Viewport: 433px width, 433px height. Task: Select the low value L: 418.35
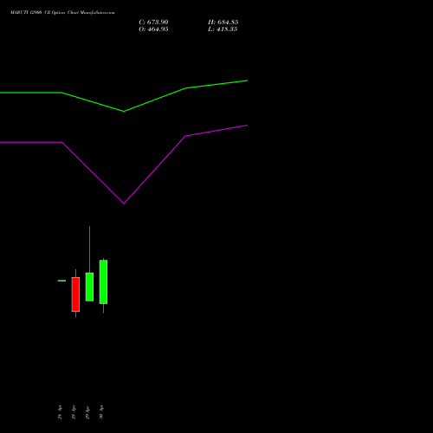(223, 29)
